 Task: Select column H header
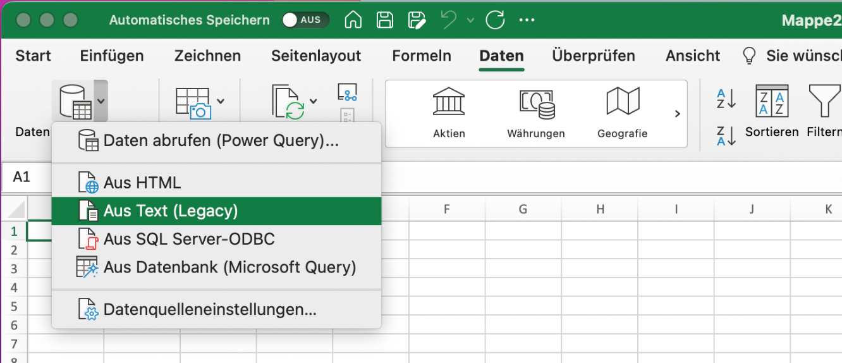(x=600, y=209)
